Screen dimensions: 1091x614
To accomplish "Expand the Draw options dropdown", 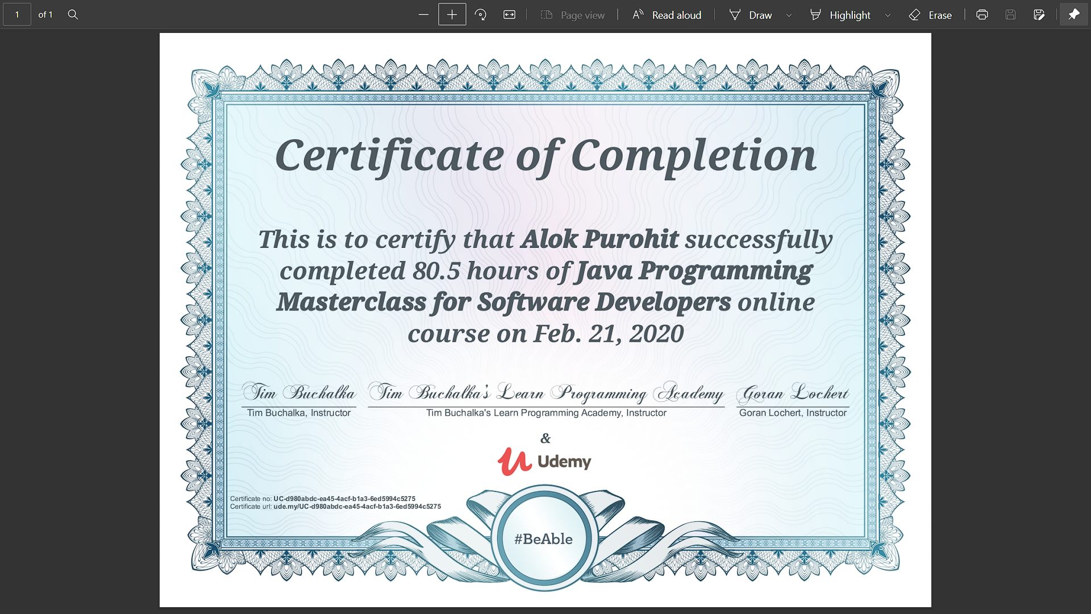I will coord(789,15).
